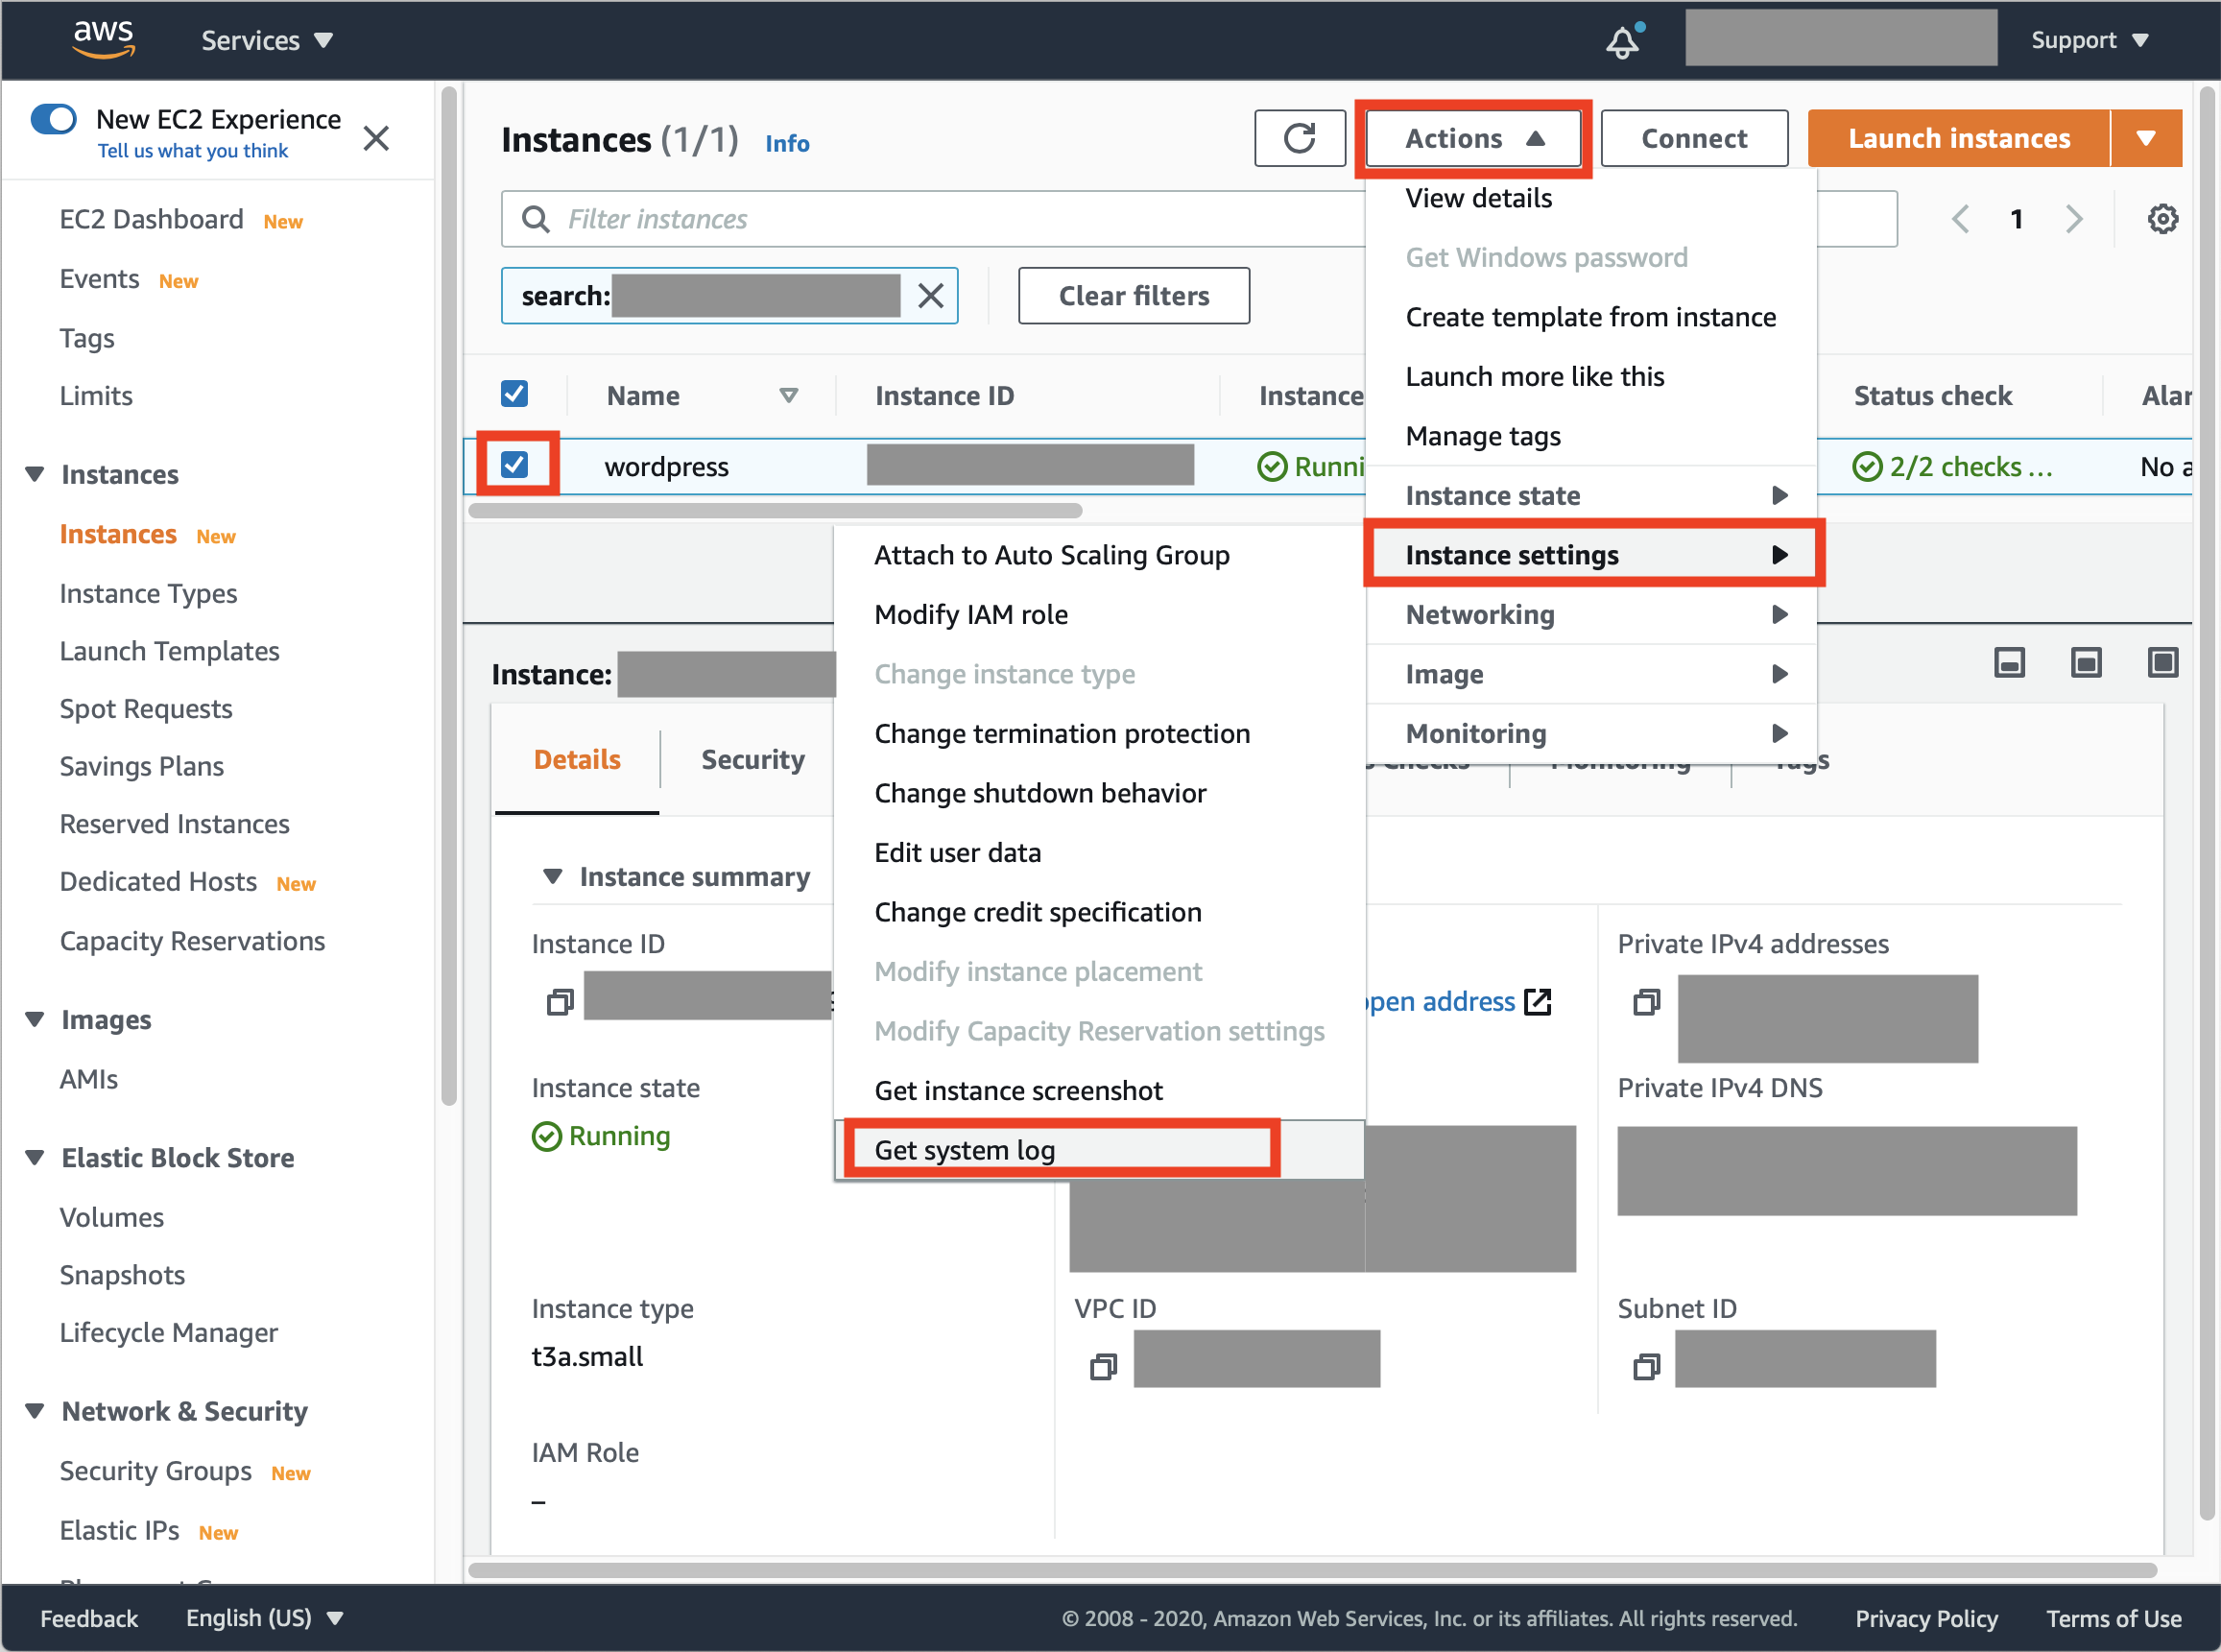Choose Attach to Auto Scaling Group
The height and width of the screenshot is (1652, 2221).
tap(1099, 555)
